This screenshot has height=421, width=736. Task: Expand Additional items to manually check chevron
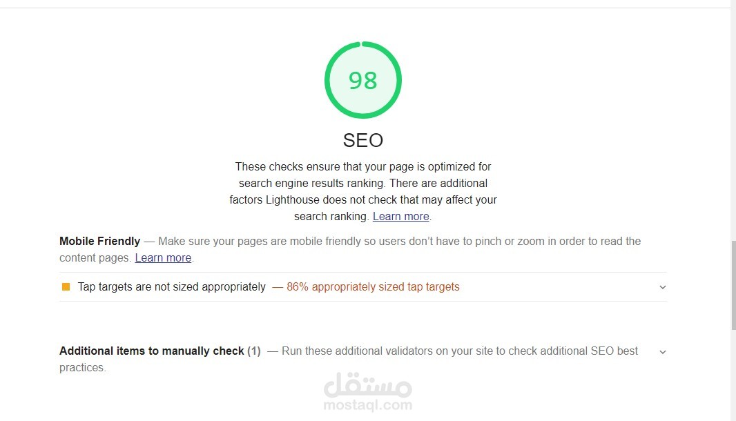[x=662, y=352]
